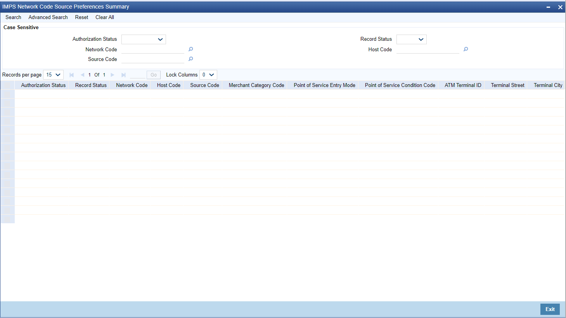Image resolution: width=566 pixels, height=318 pixels.
Task: Go to last page of records
Action: coord(123,75)
